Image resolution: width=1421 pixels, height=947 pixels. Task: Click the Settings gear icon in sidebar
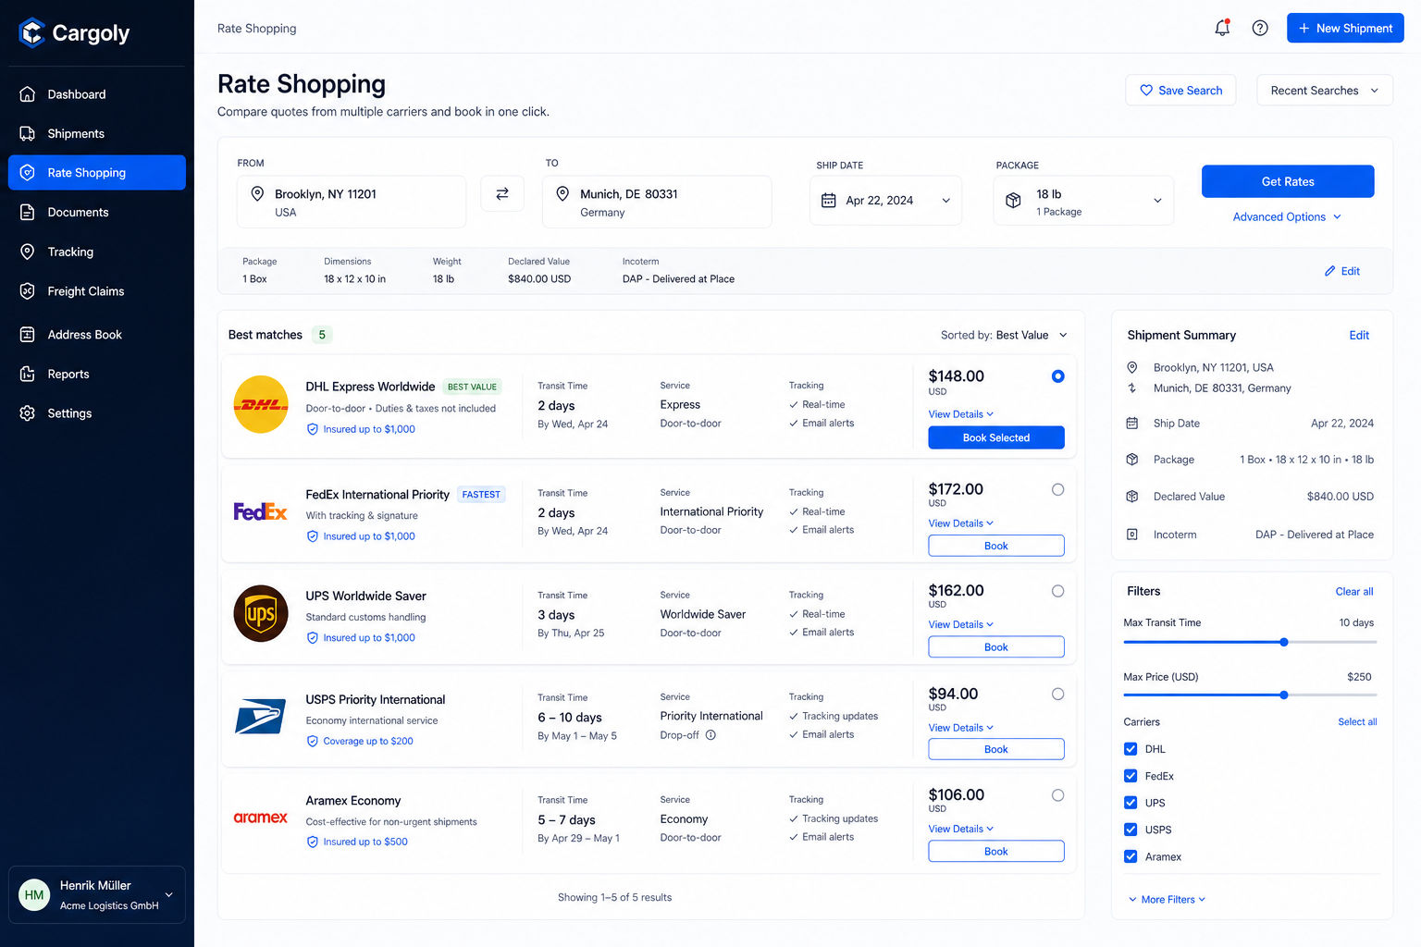pos(28,413)
